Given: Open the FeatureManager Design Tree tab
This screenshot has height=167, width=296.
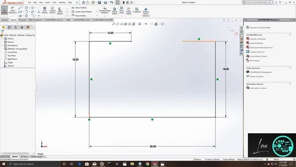Looking at the screenshot, I should pyautogui.click(x=3, y=27).
